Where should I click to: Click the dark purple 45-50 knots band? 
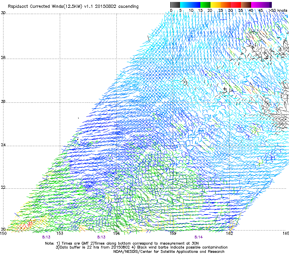(266, 5)
